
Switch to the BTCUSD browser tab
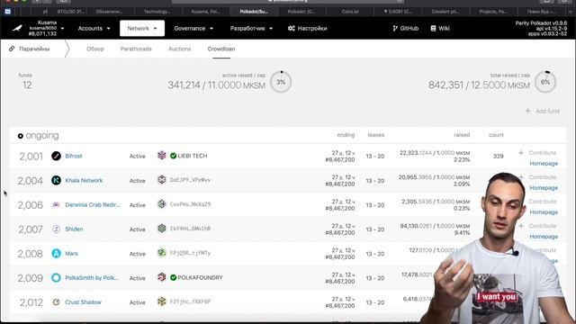coord(70,12)
